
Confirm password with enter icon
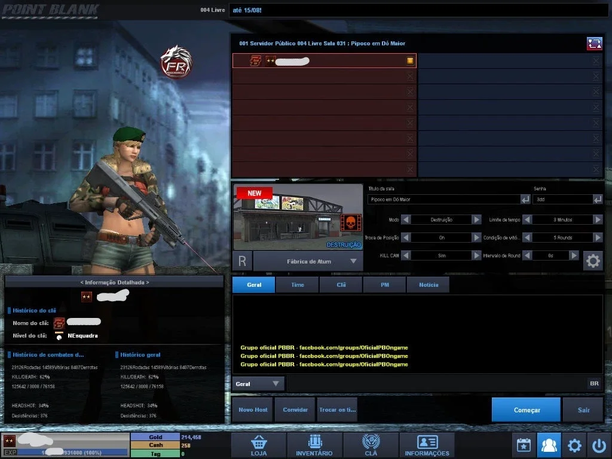click(x=598, y=200)
